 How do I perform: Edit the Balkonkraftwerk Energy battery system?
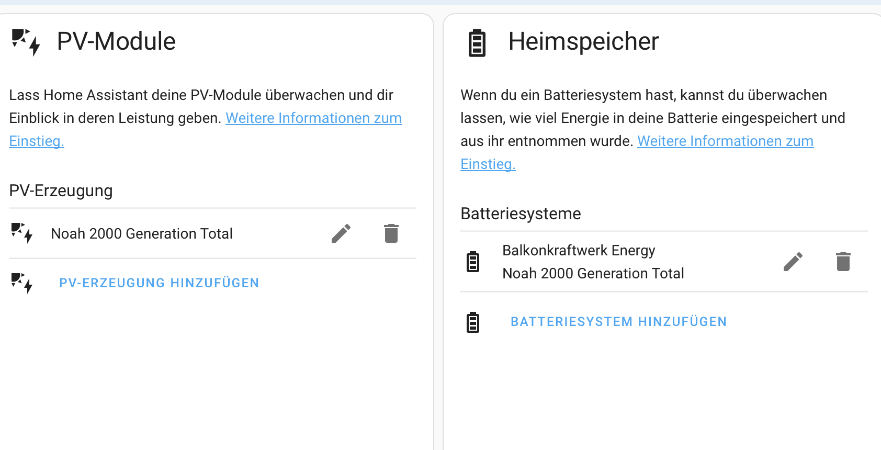(x=793, y=262)
